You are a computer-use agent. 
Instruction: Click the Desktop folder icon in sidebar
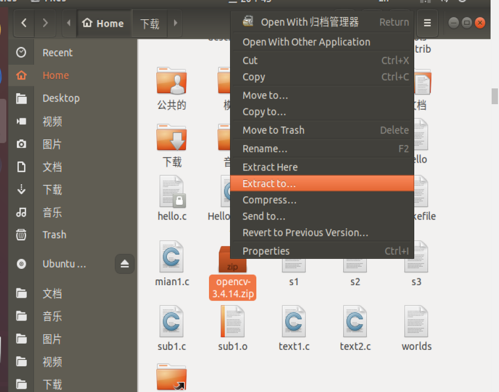22,98
